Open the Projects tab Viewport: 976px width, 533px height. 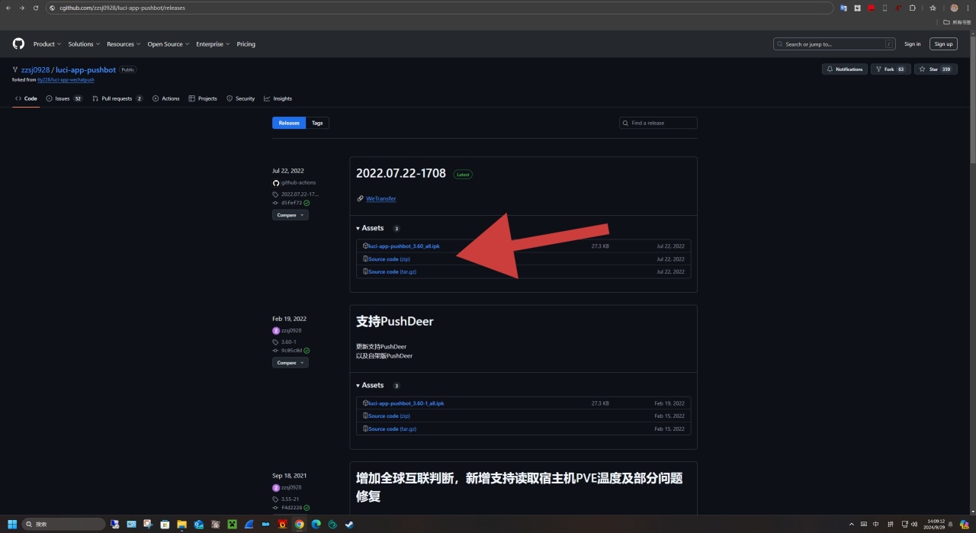point(203,98)
